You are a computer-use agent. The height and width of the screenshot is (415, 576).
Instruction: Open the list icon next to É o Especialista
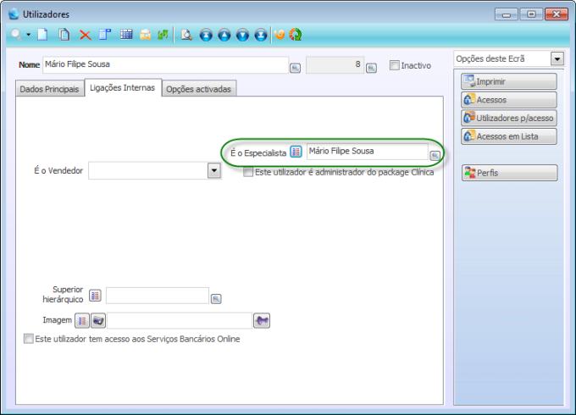(296, 152)
